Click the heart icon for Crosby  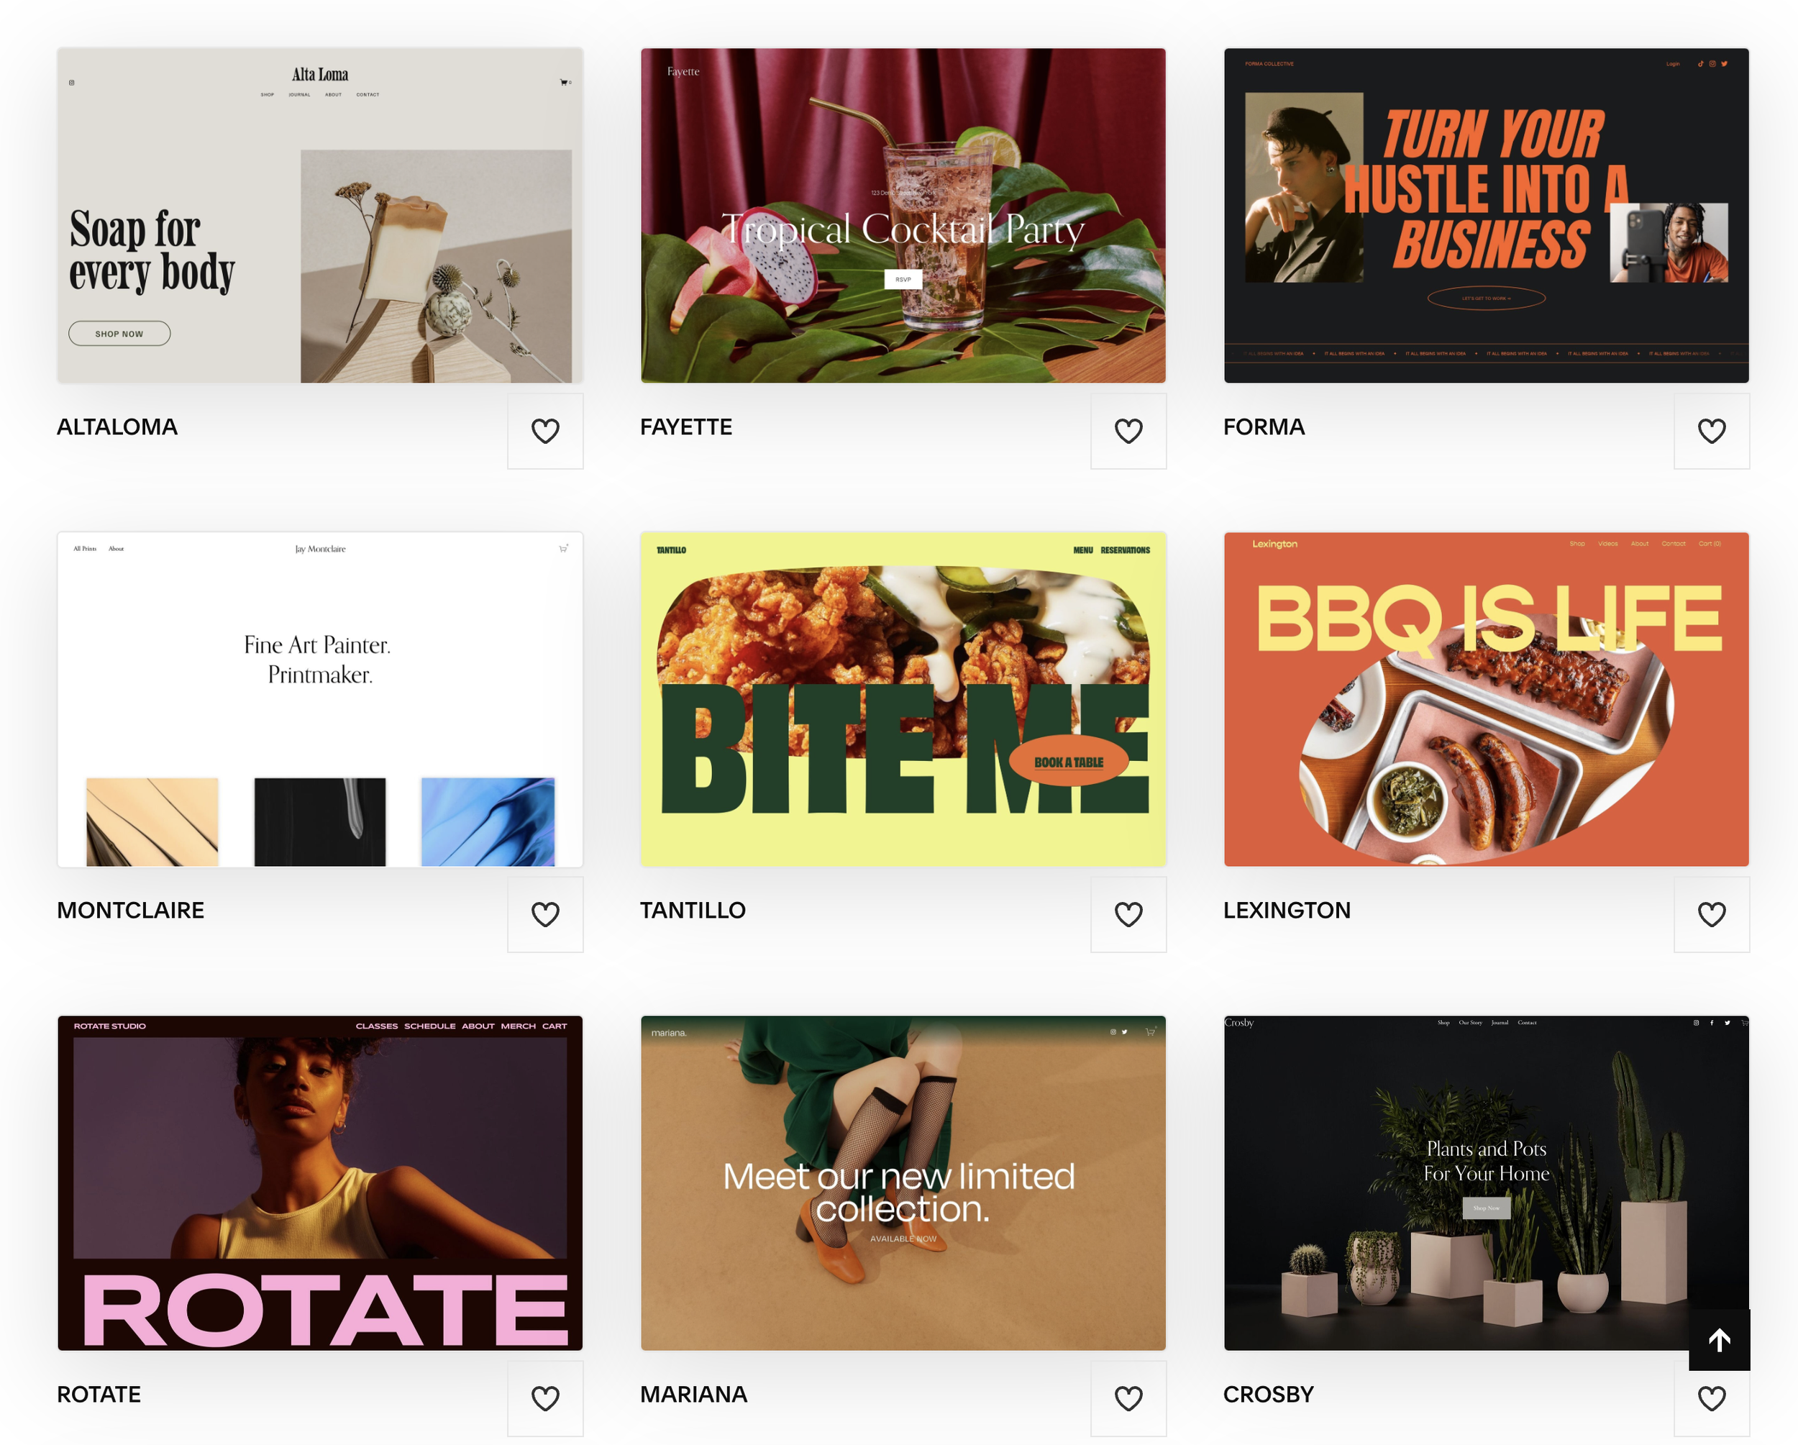1711,1398
